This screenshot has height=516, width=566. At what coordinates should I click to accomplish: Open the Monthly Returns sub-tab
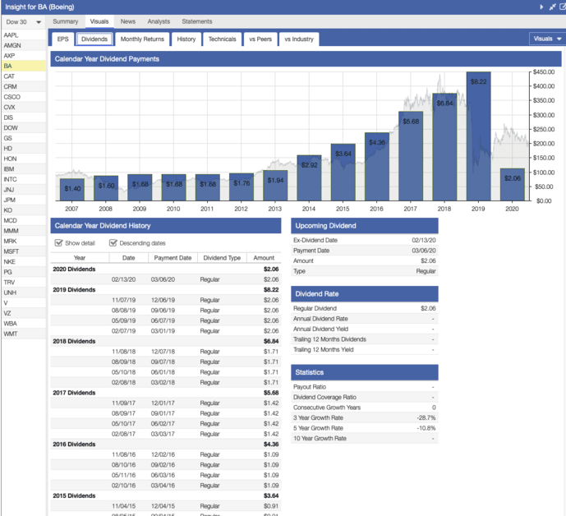coord(142,39)
